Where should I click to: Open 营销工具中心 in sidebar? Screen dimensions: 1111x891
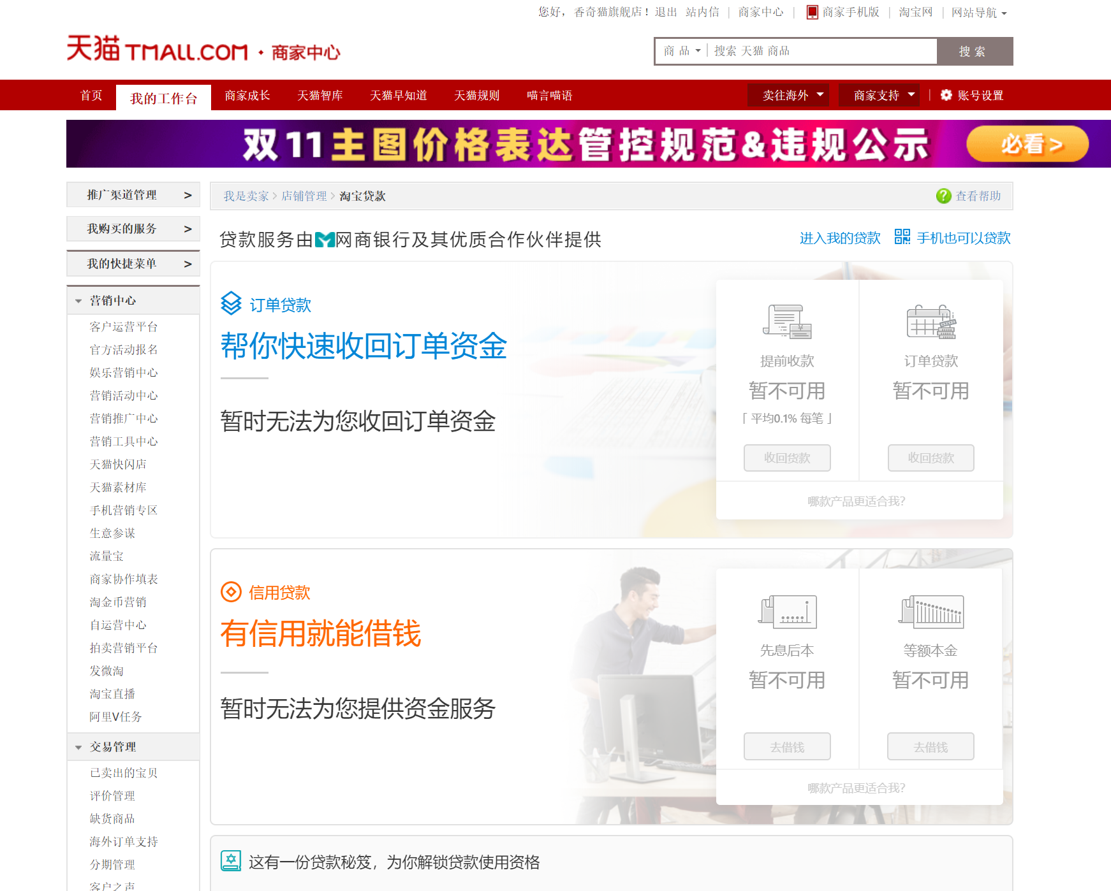tap(124, 442)
